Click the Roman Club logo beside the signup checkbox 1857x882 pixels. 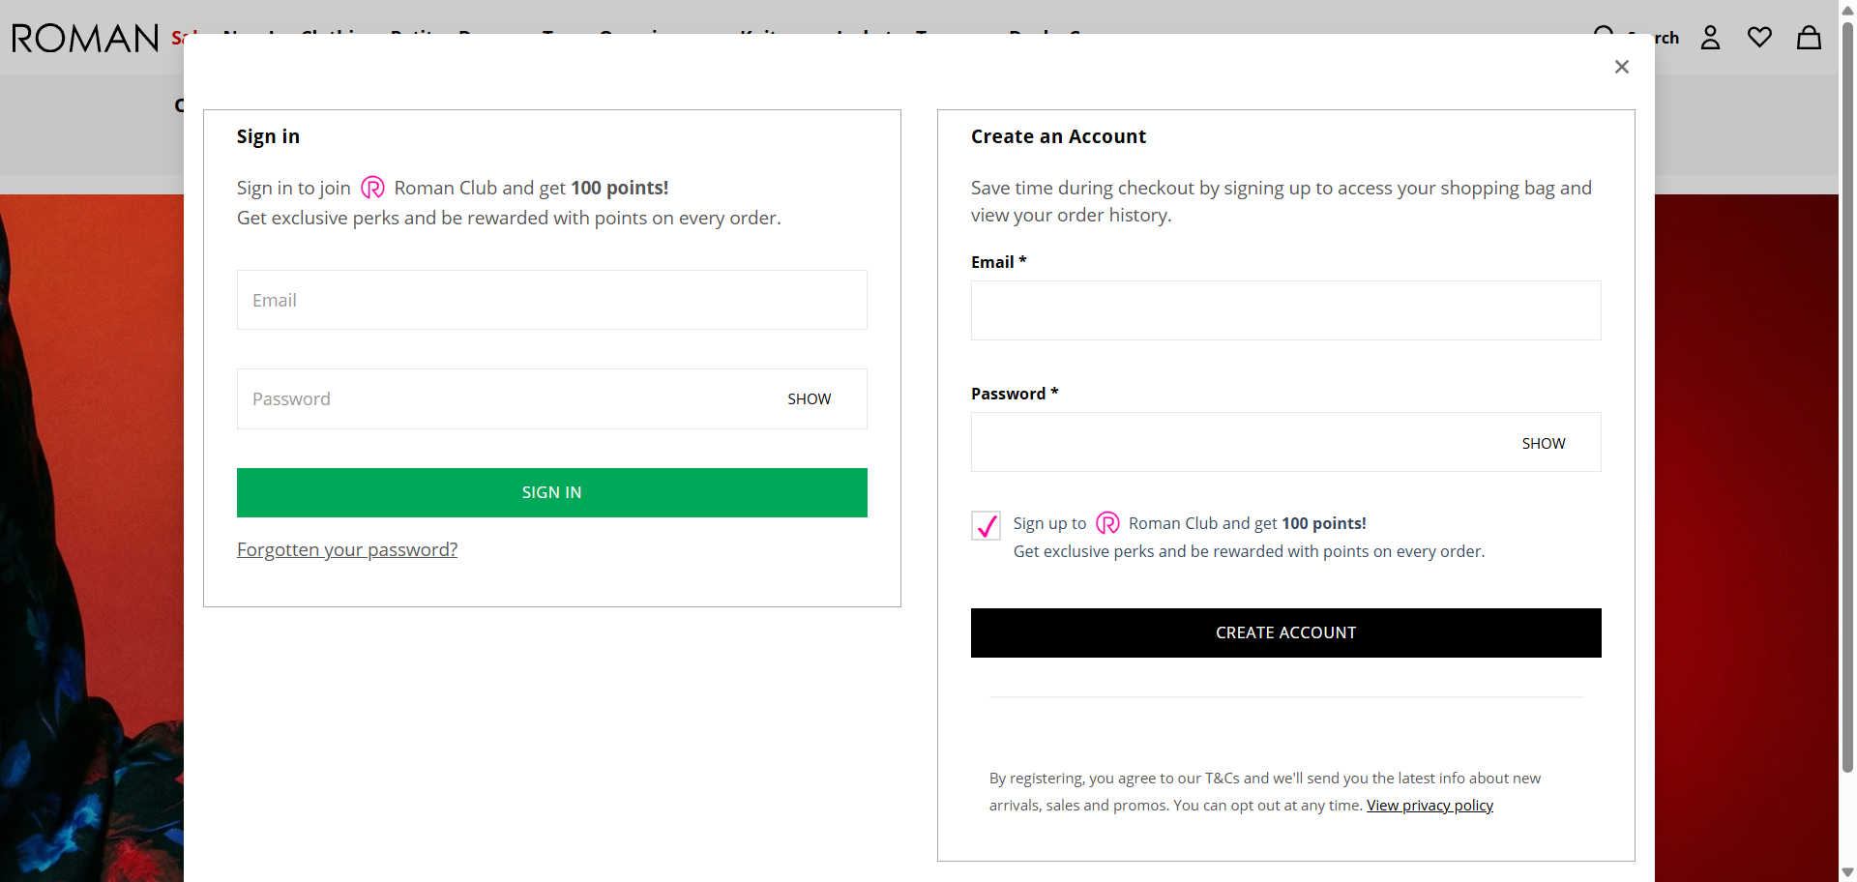pos(1107,523)
